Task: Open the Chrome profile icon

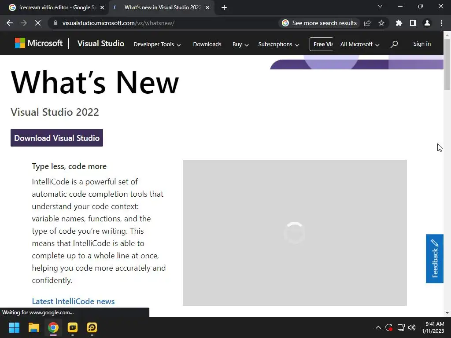Action: pyautogui.click(x=427, y=23)
